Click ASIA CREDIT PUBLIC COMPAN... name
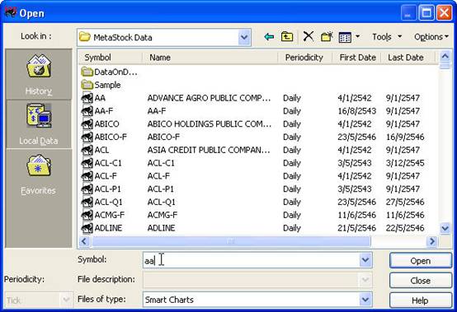Image resolution: width=457 pixels, height=312 pixels. tap(209, 150)
